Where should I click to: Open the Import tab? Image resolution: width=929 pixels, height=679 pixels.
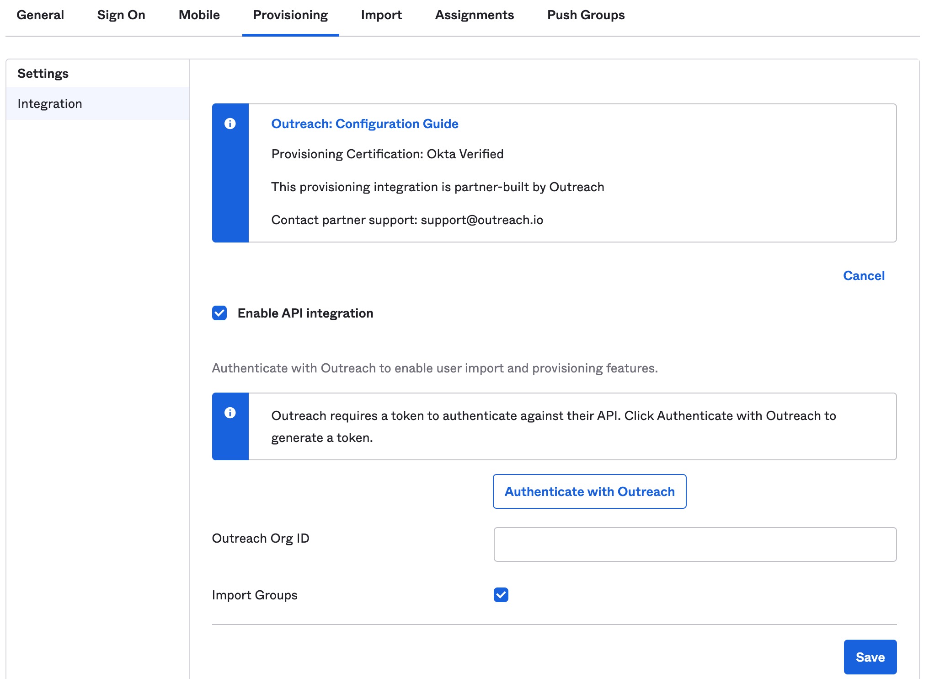point(381,15)
